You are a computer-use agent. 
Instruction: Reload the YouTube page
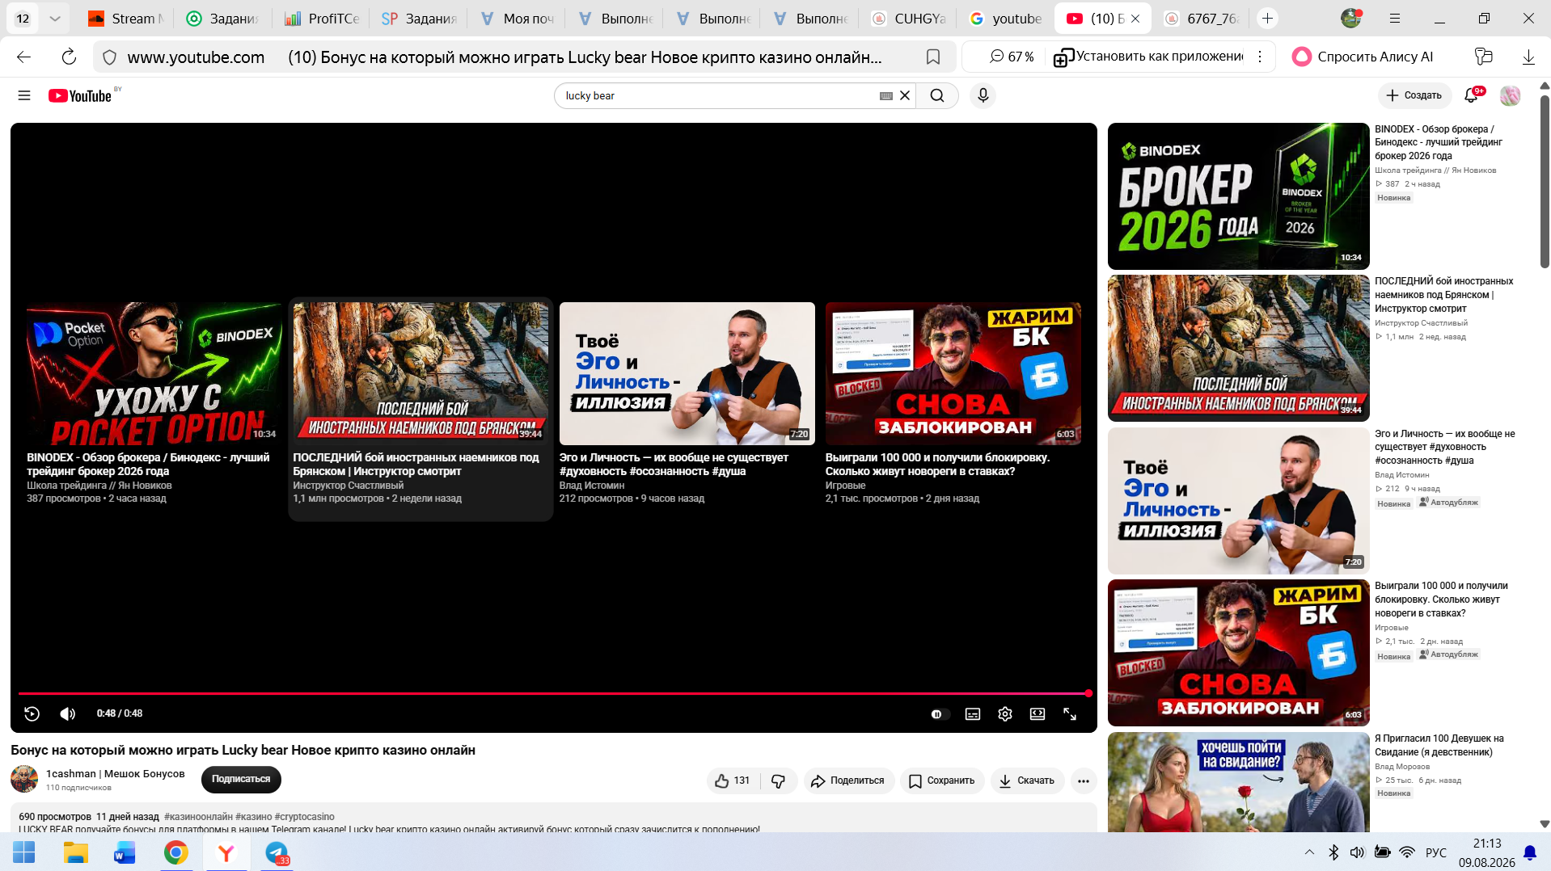coord(69,57)
